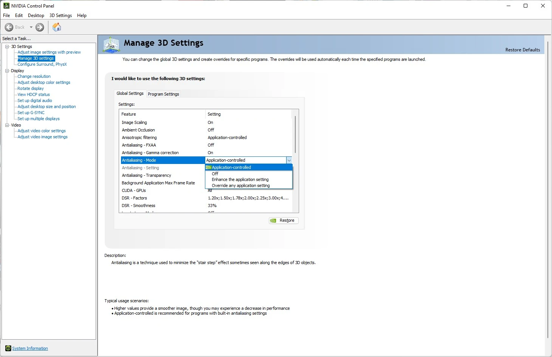552x357 pixels.
Task: Click the Back navigation arrow icon
Action: pos(9,27)
